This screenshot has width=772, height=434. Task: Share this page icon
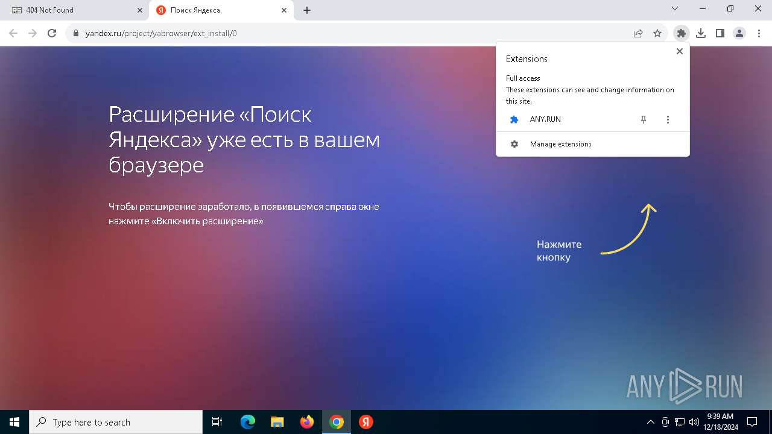(x=638, y=33)
